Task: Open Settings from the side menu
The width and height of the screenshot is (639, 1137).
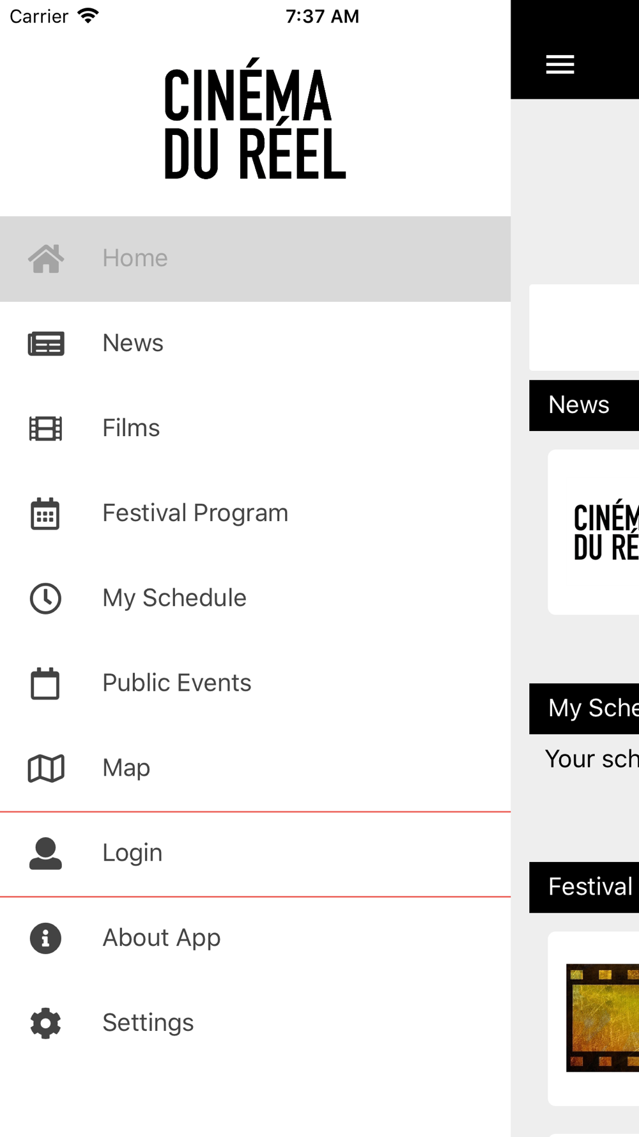Action: pos(255,1023)
